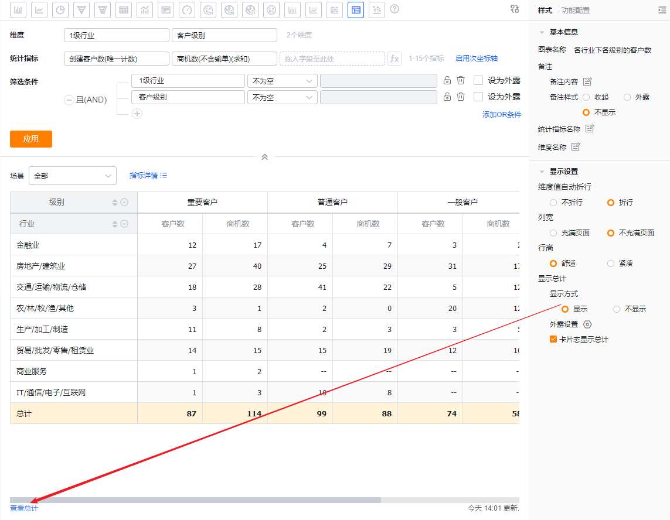Open the 指标详情 link

tap(148, 176)
